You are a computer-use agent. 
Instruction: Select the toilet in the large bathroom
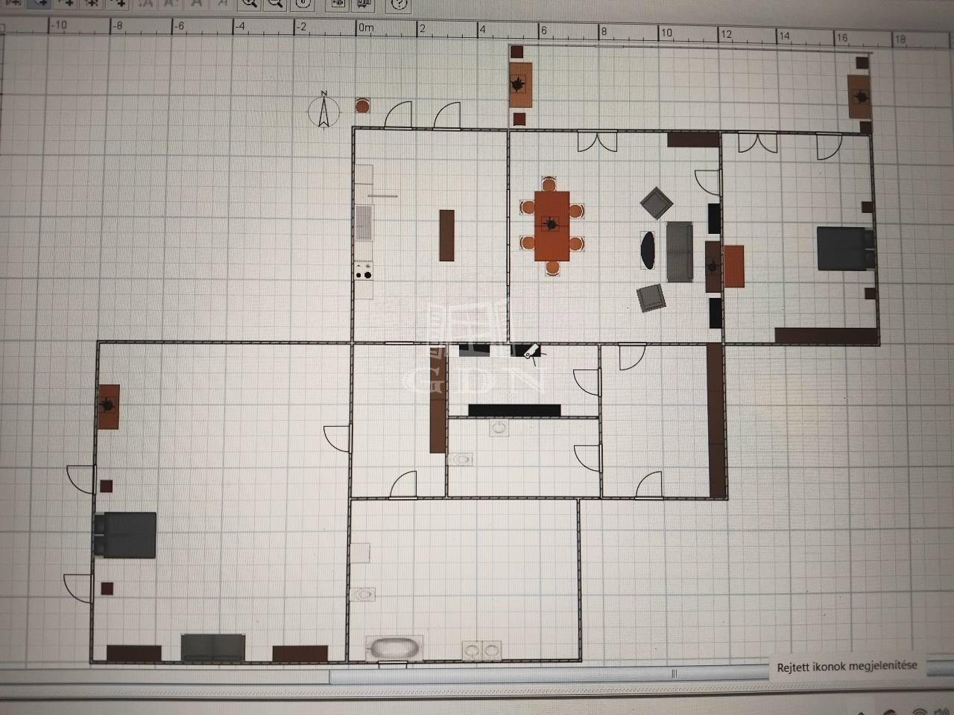[x=364, y=594]
